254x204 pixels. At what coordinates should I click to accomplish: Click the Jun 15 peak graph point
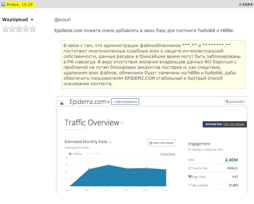coord(108,165)
